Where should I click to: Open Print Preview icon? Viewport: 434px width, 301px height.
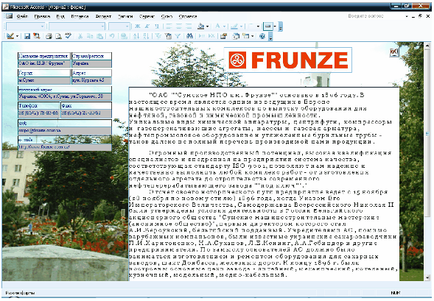58,36
